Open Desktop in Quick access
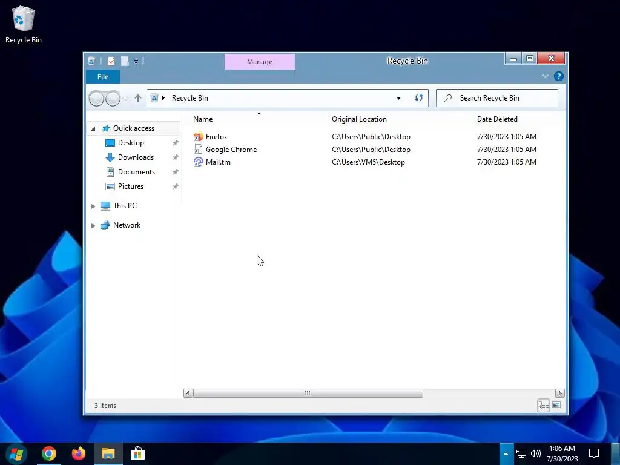Viewport: 620px width, 465px height. (x=131, y=143)
